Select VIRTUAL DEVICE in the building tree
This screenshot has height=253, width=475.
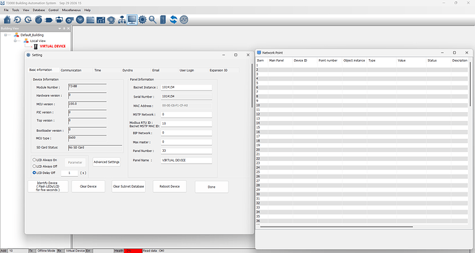(53, 46)
